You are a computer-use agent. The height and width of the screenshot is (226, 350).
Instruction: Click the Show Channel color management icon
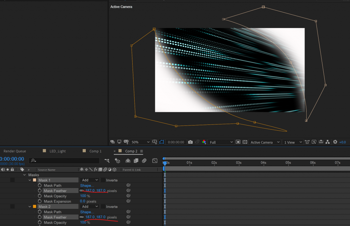point(204,142)
